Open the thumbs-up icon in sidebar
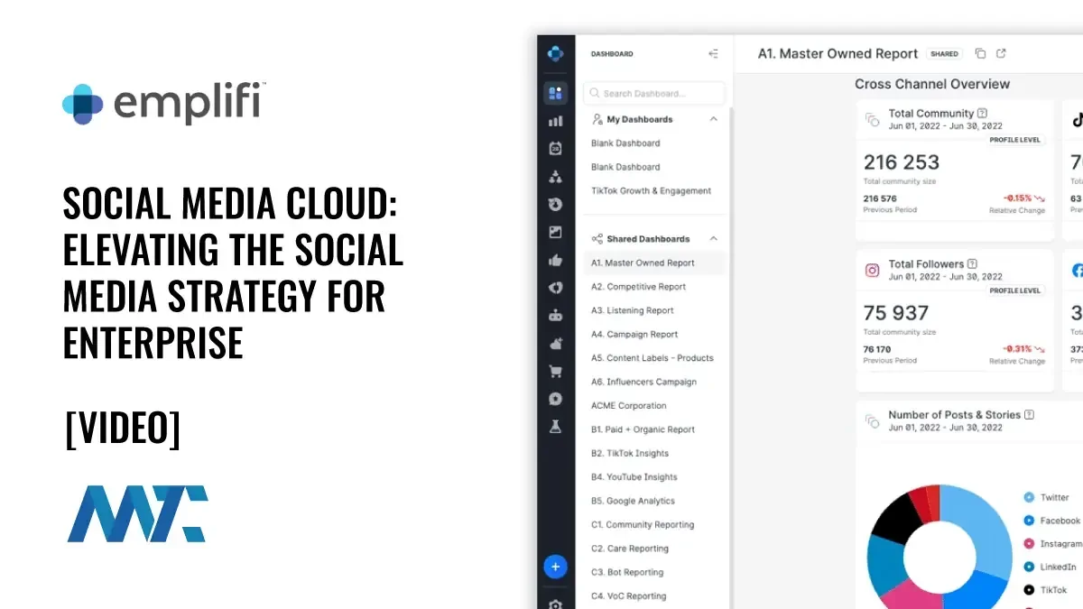 coord(556,261)
